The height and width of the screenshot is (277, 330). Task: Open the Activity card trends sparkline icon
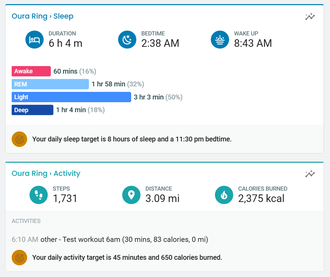[x=310, y=174]
